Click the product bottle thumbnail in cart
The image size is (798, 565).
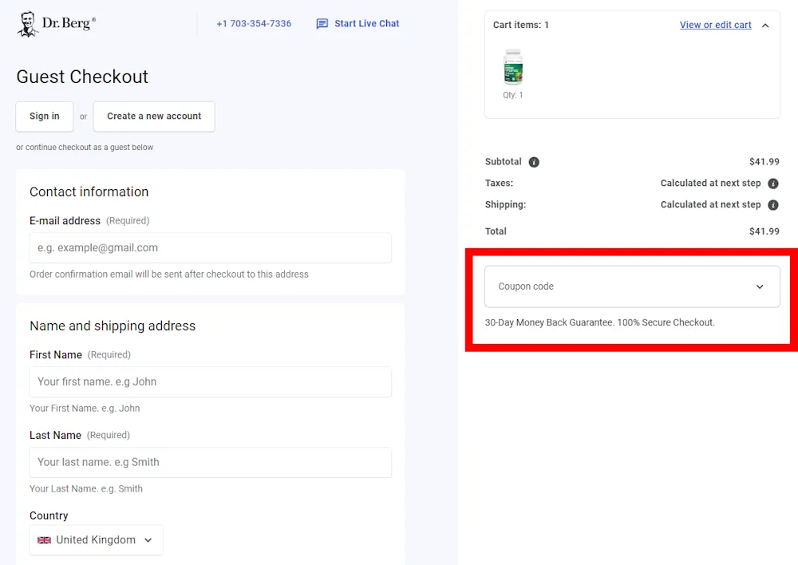click(513, 67)
